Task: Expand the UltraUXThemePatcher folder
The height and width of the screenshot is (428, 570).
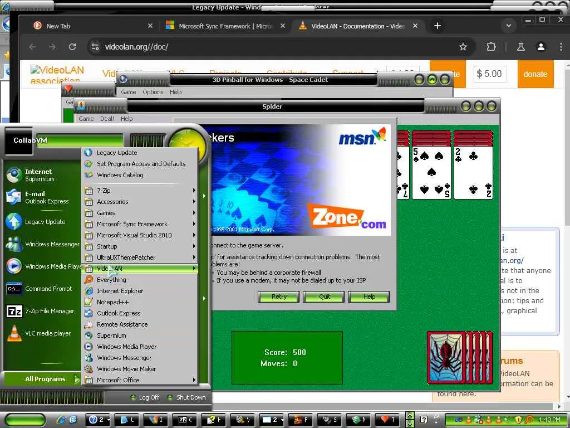Action: point(140,257)
